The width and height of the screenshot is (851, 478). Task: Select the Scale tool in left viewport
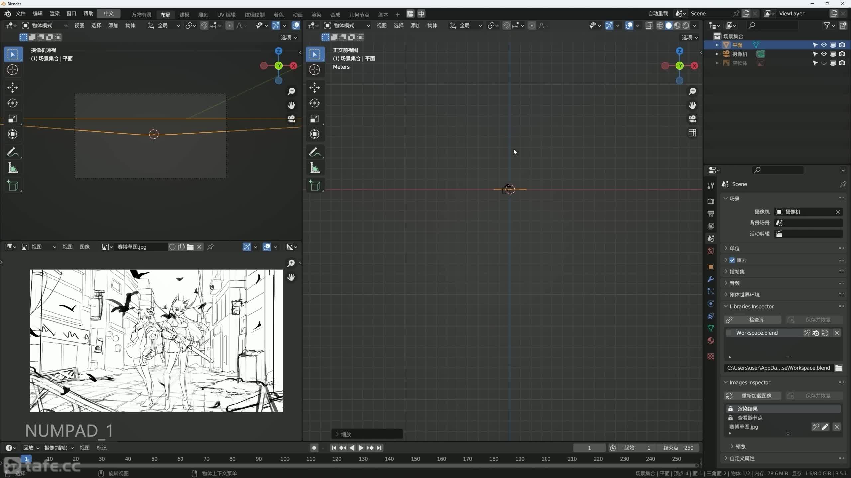13,119
